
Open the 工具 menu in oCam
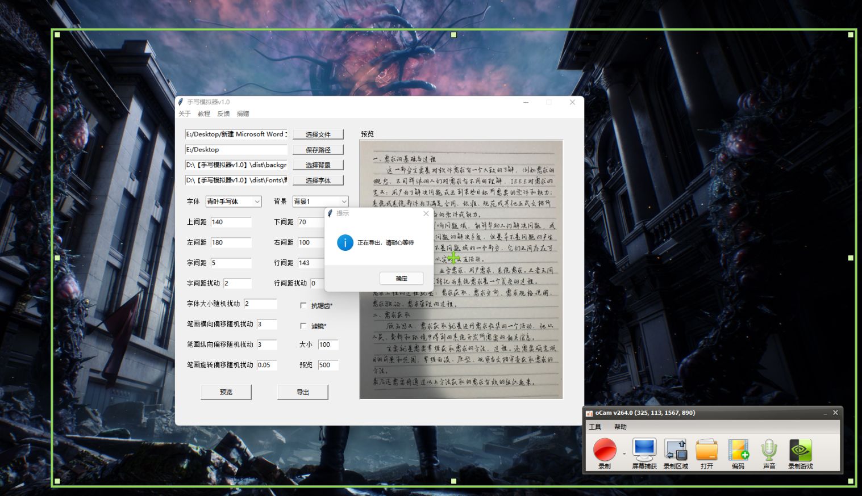coord(595,427)
